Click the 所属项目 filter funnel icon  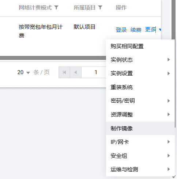[100, 8]
